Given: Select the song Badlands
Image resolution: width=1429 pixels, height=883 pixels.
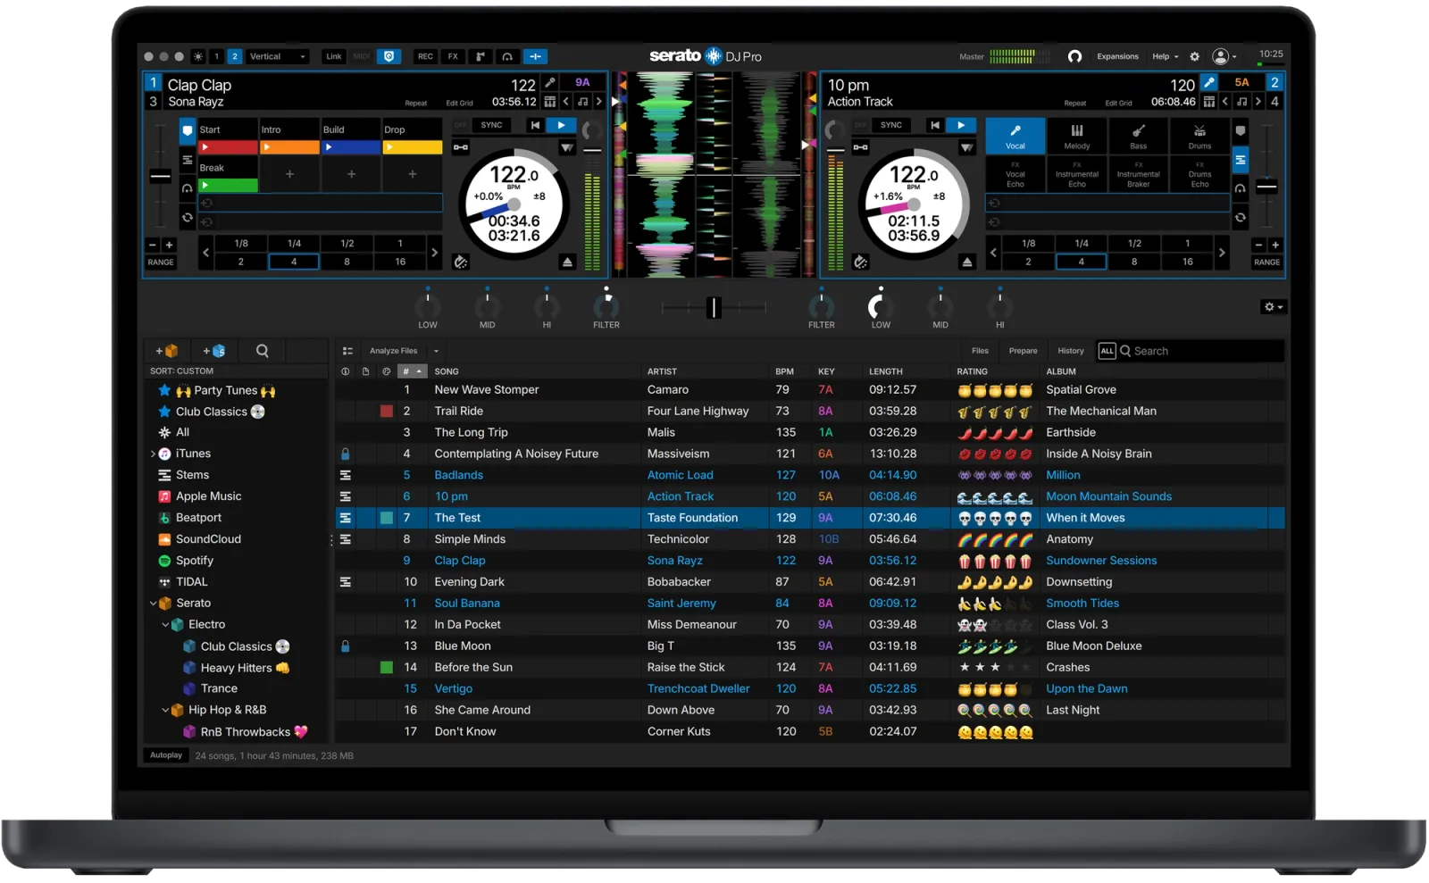Looking at the screenshot, I should pos(458,476).
